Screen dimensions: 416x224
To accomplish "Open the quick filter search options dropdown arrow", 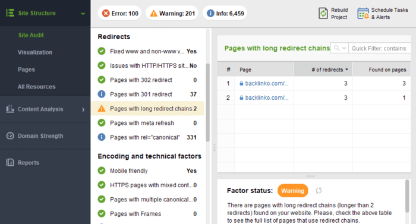I will point(344,48).
